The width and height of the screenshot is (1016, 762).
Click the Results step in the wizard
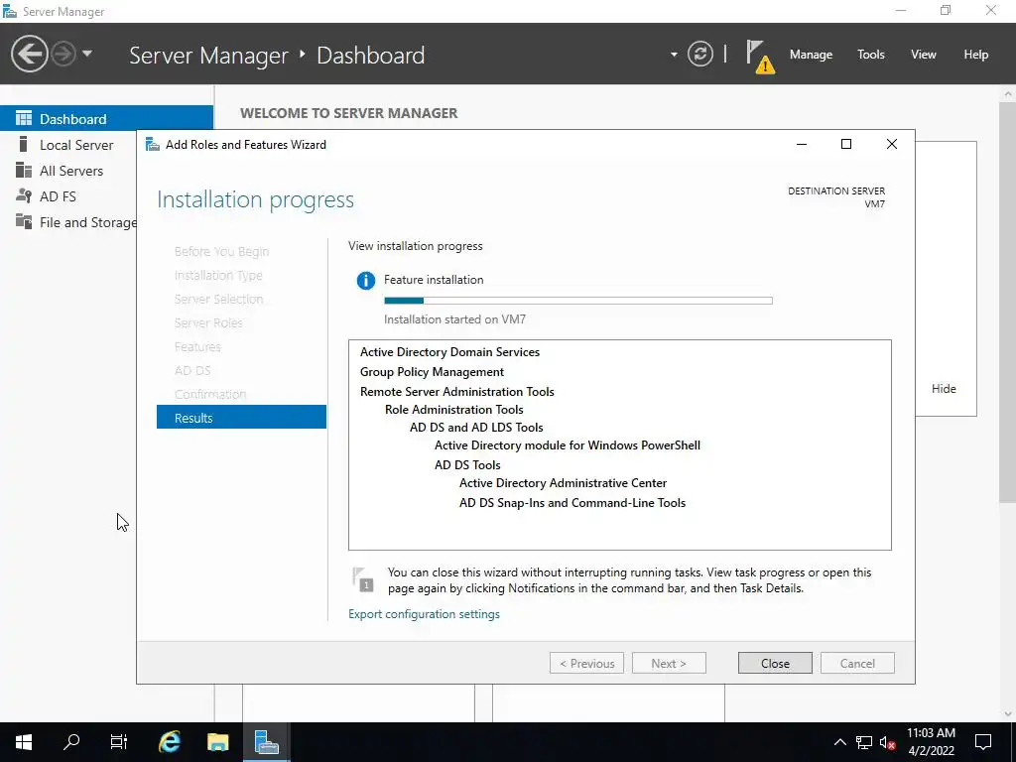tap(241, 418)
